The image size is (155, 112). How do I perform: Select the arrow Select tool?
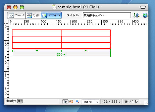point(65,101)
